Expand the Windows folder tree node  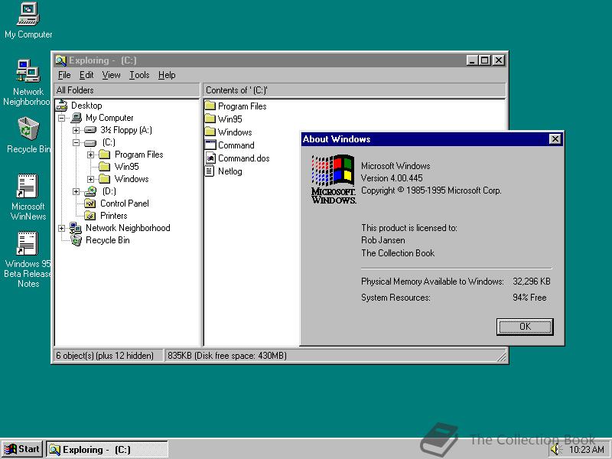[90, 179]
